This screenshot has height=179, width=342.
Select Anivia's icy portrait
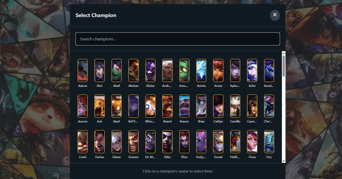click(201, 70)
